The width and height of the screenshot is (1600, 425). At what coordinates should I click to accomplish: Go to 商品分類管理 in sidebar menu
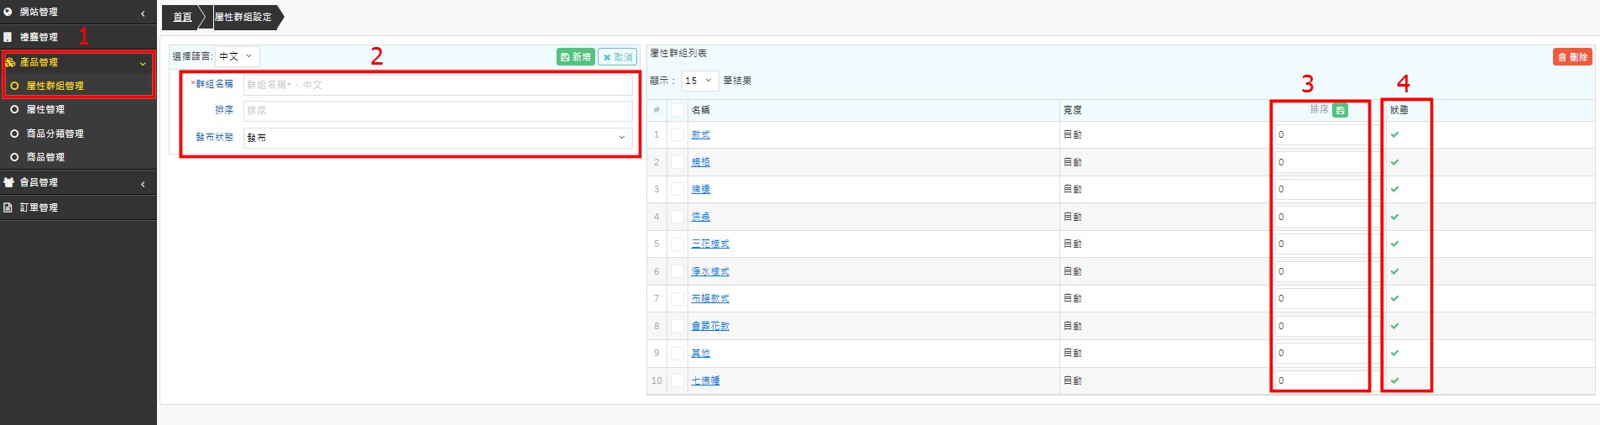[55, 134]
